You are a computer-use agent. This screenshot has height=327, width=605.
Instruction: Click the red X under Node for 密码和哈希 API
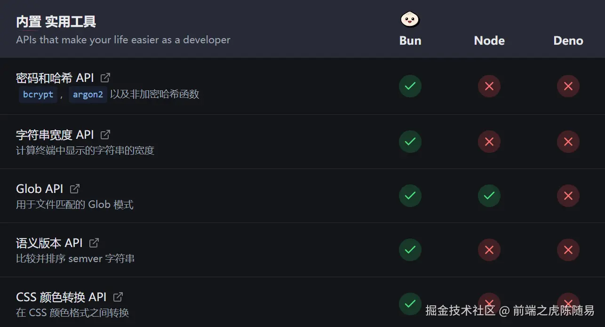click(x=489, y=86)
